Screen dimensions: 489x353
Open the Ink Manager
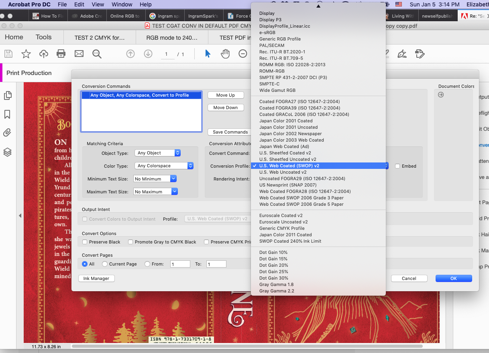tap(96, 278)
